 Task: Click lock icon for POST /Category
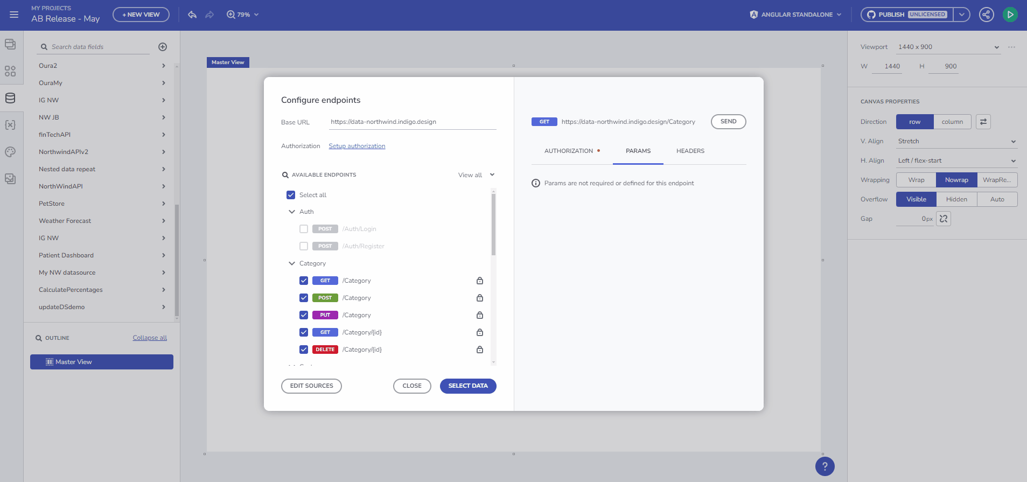click(480, 298)
